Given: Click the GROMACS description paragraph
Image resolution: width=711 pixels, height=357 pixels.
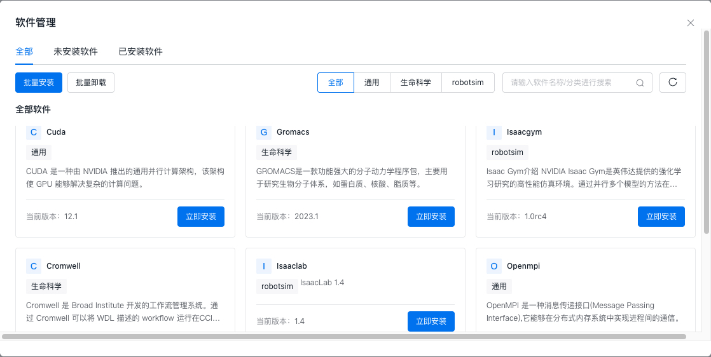Looking at the screenshot, I should point(352,178).
